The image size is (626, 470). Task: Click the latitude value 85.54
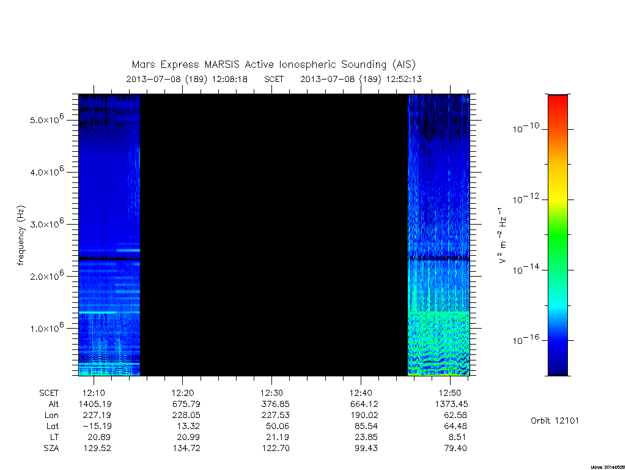tap(366, 426)
